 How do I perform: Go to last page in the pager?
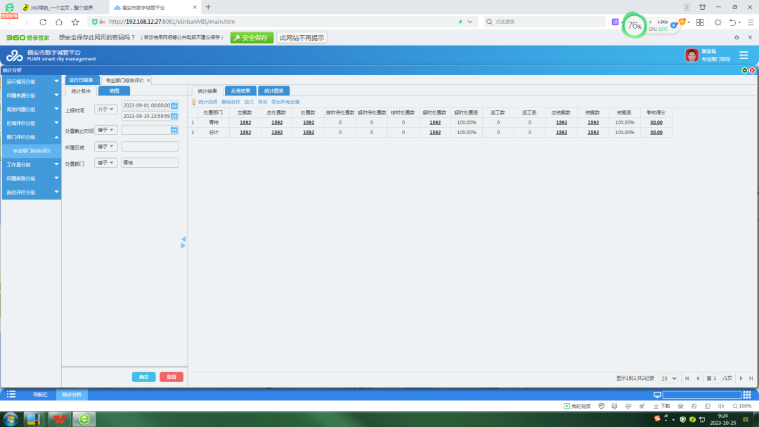pyautogui.click(x=751, y=378)
